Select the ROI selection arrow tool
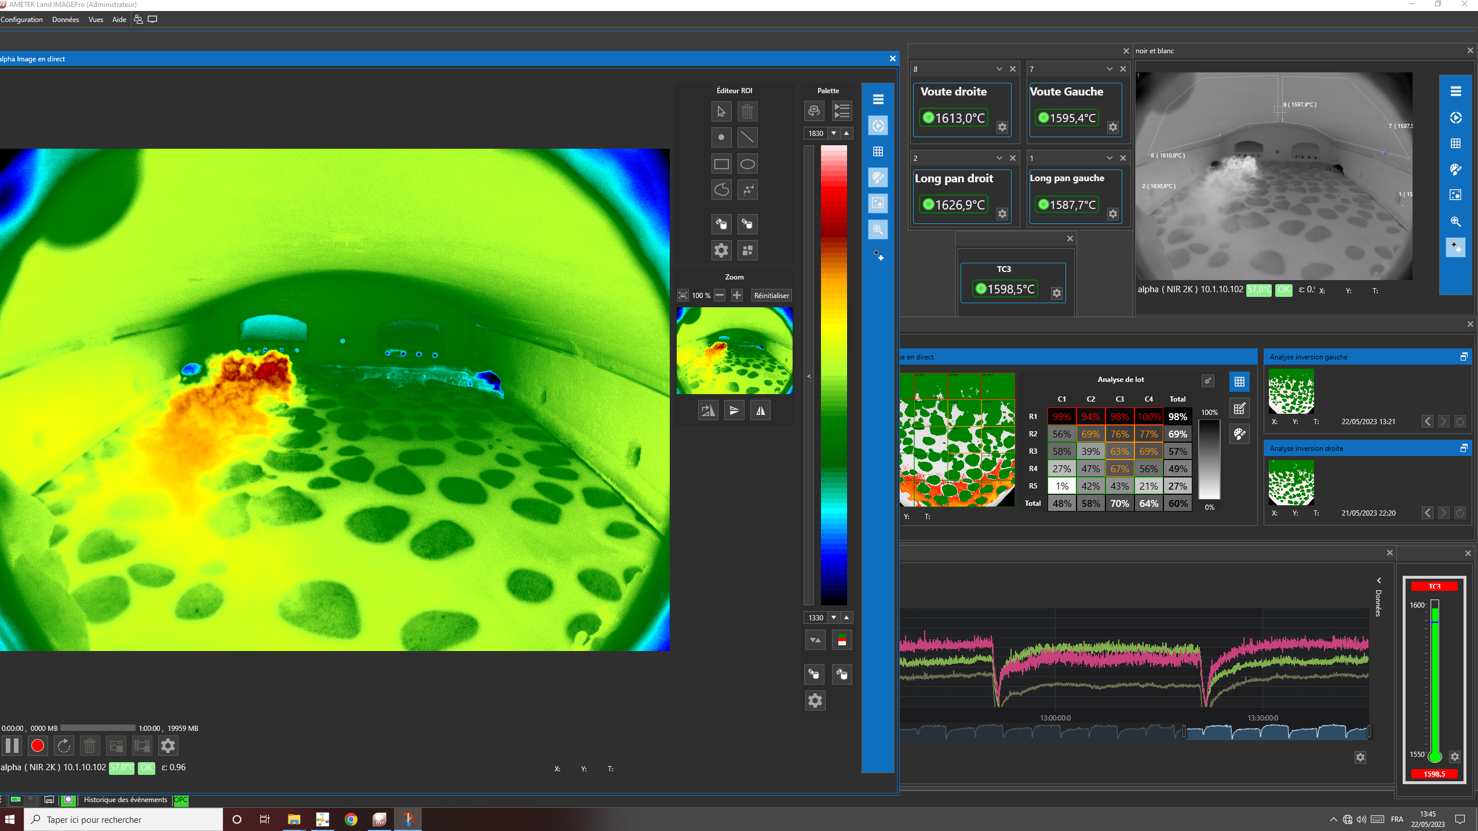This screenshot has height=831, width=1478. (721, 112)
